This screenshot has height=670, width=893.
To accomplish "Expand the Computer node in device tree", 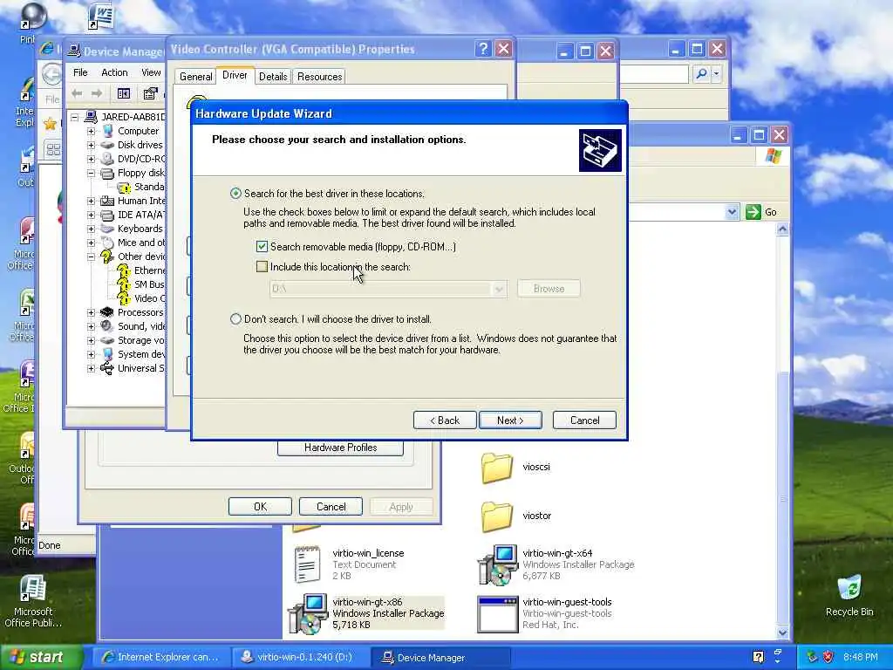I will coord(91,131).
